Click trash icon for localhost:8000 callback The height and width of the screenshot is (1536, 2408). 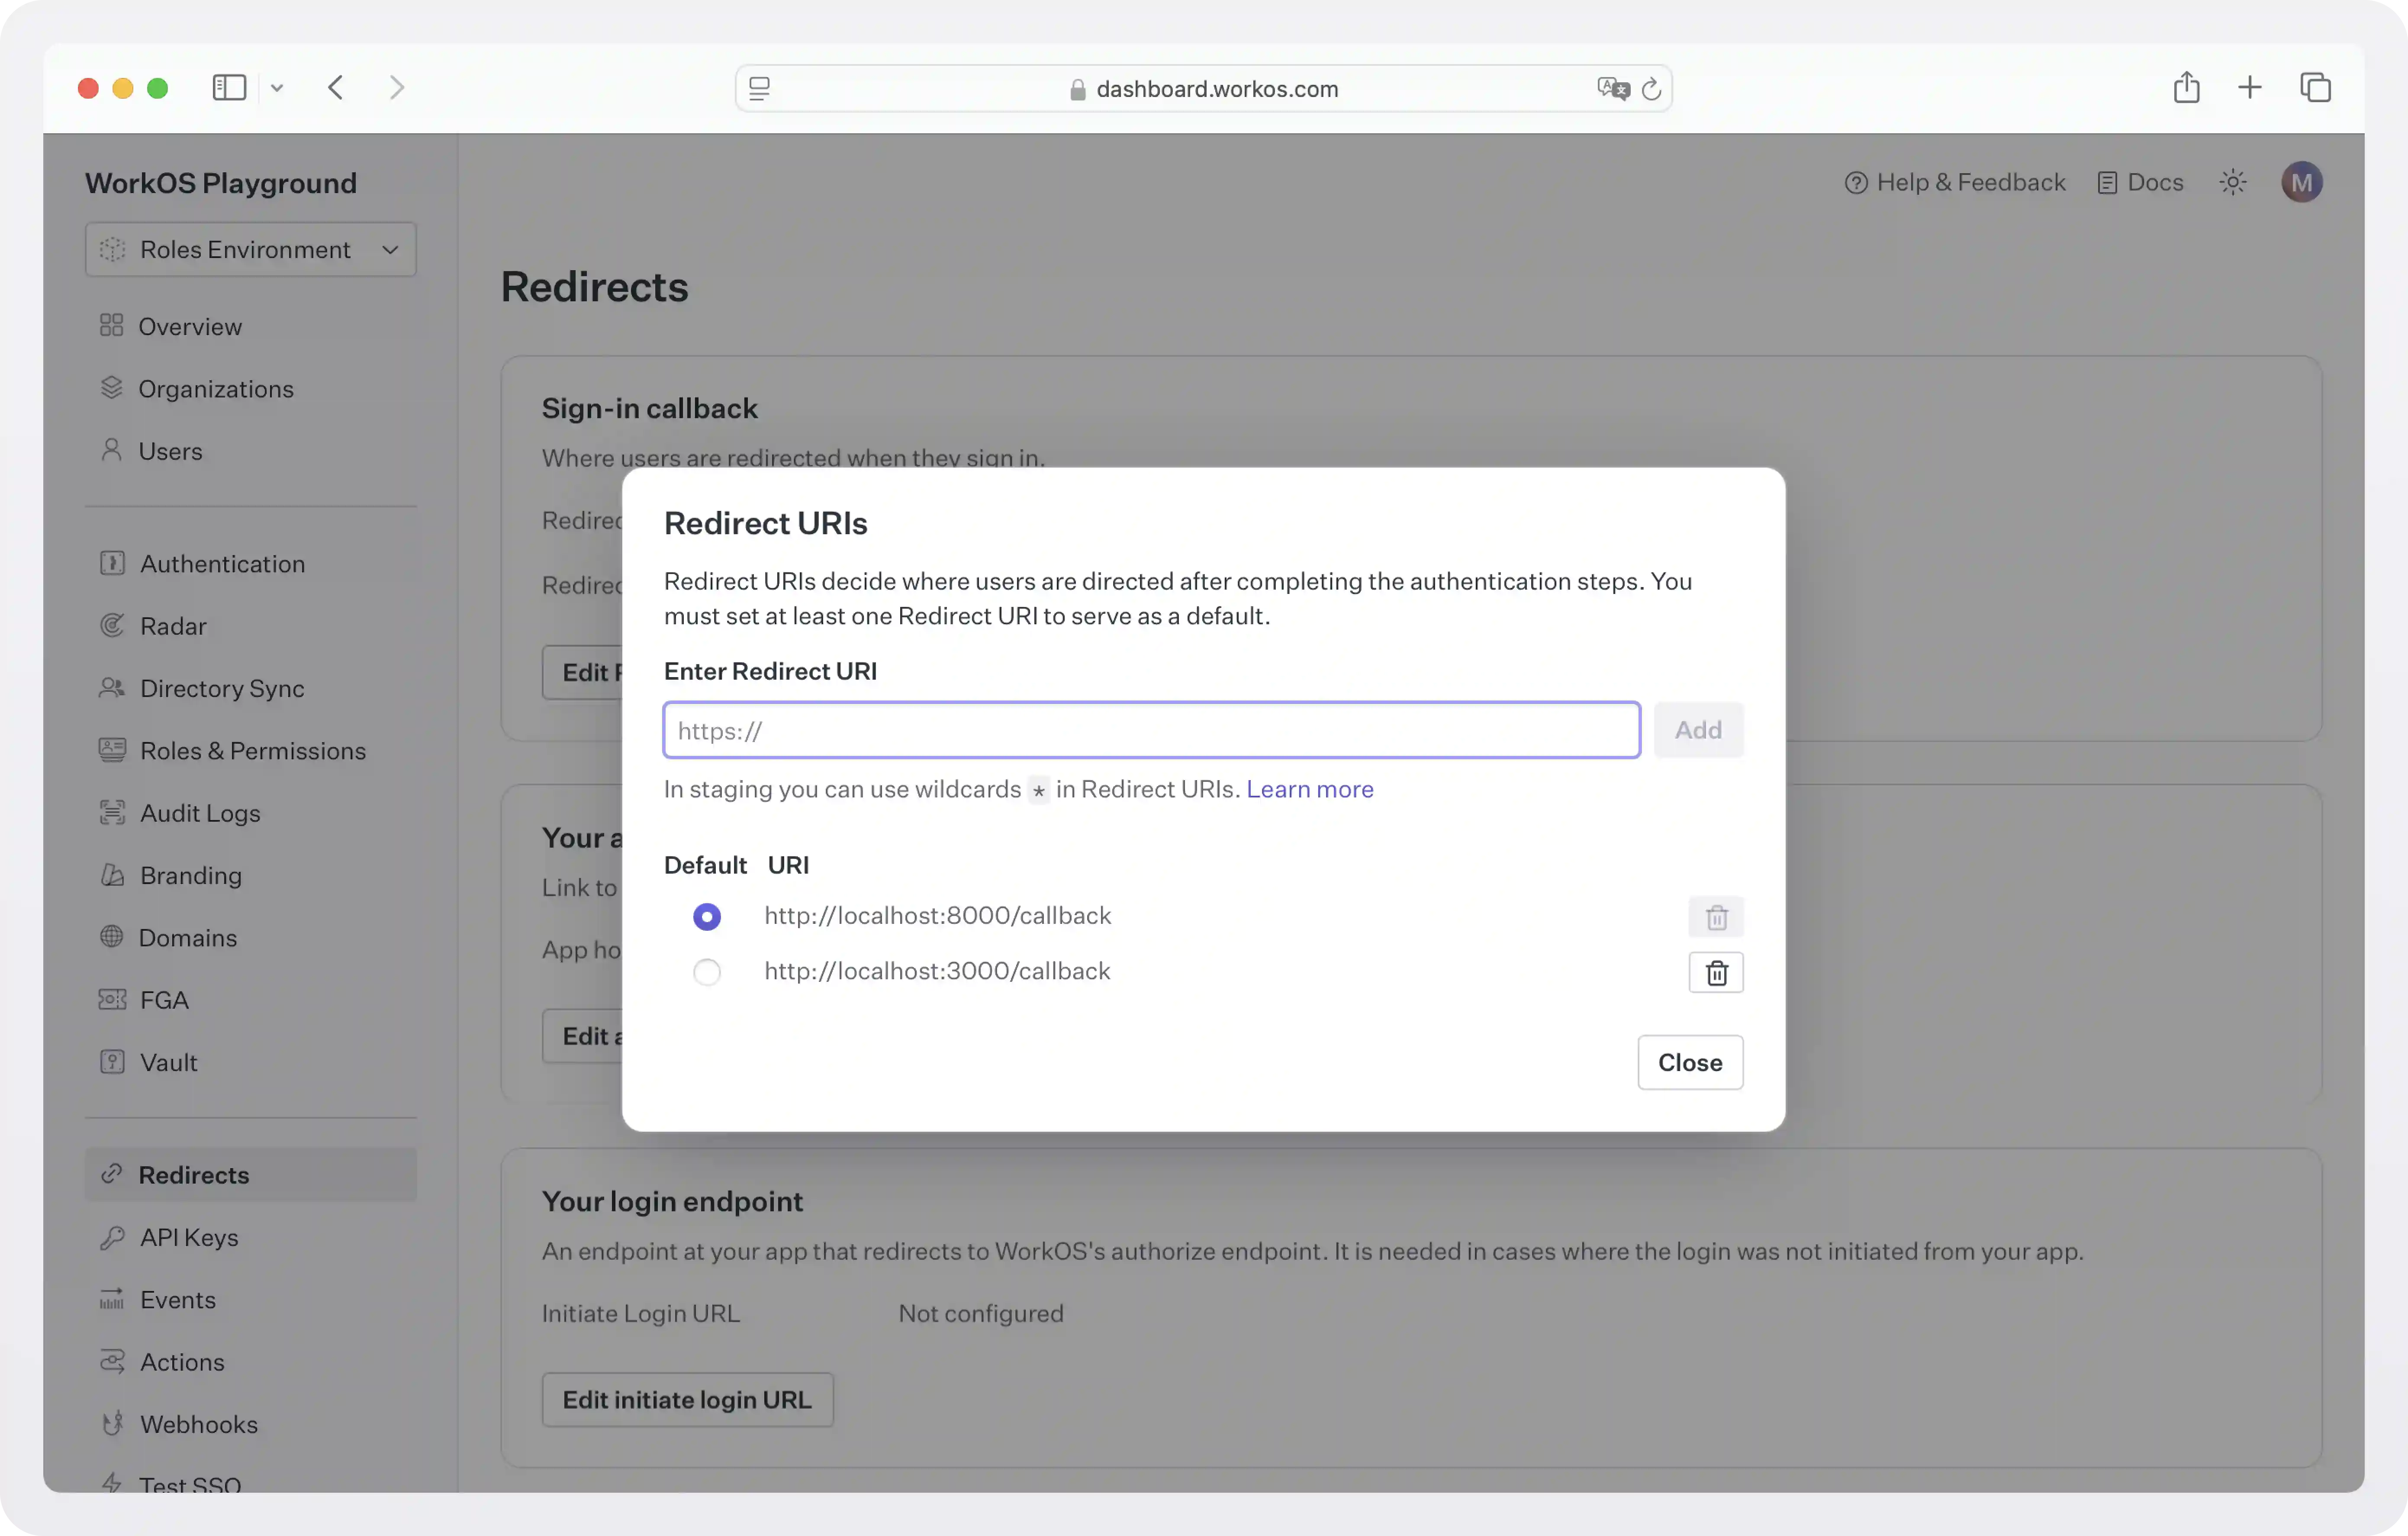coord(1716,917)
